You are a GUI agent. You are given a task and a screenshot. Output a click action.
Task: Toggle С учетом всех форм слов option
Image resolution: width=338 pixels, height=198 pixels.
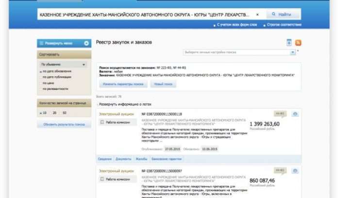coord(236,25)
